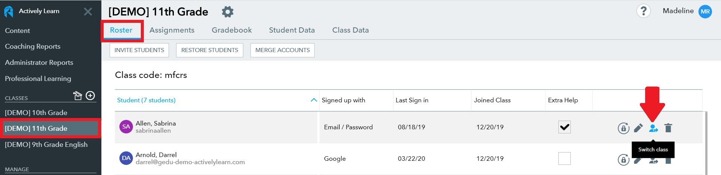
Task: Open class settings gear next to 11th Grade
Action: coord(228,12)
